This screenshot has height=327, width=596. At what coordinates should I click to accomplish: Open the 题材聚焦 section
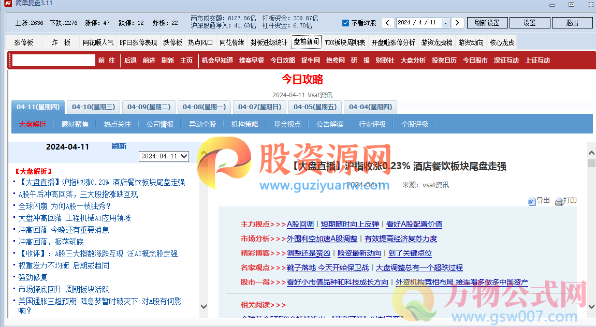[75, 124]
